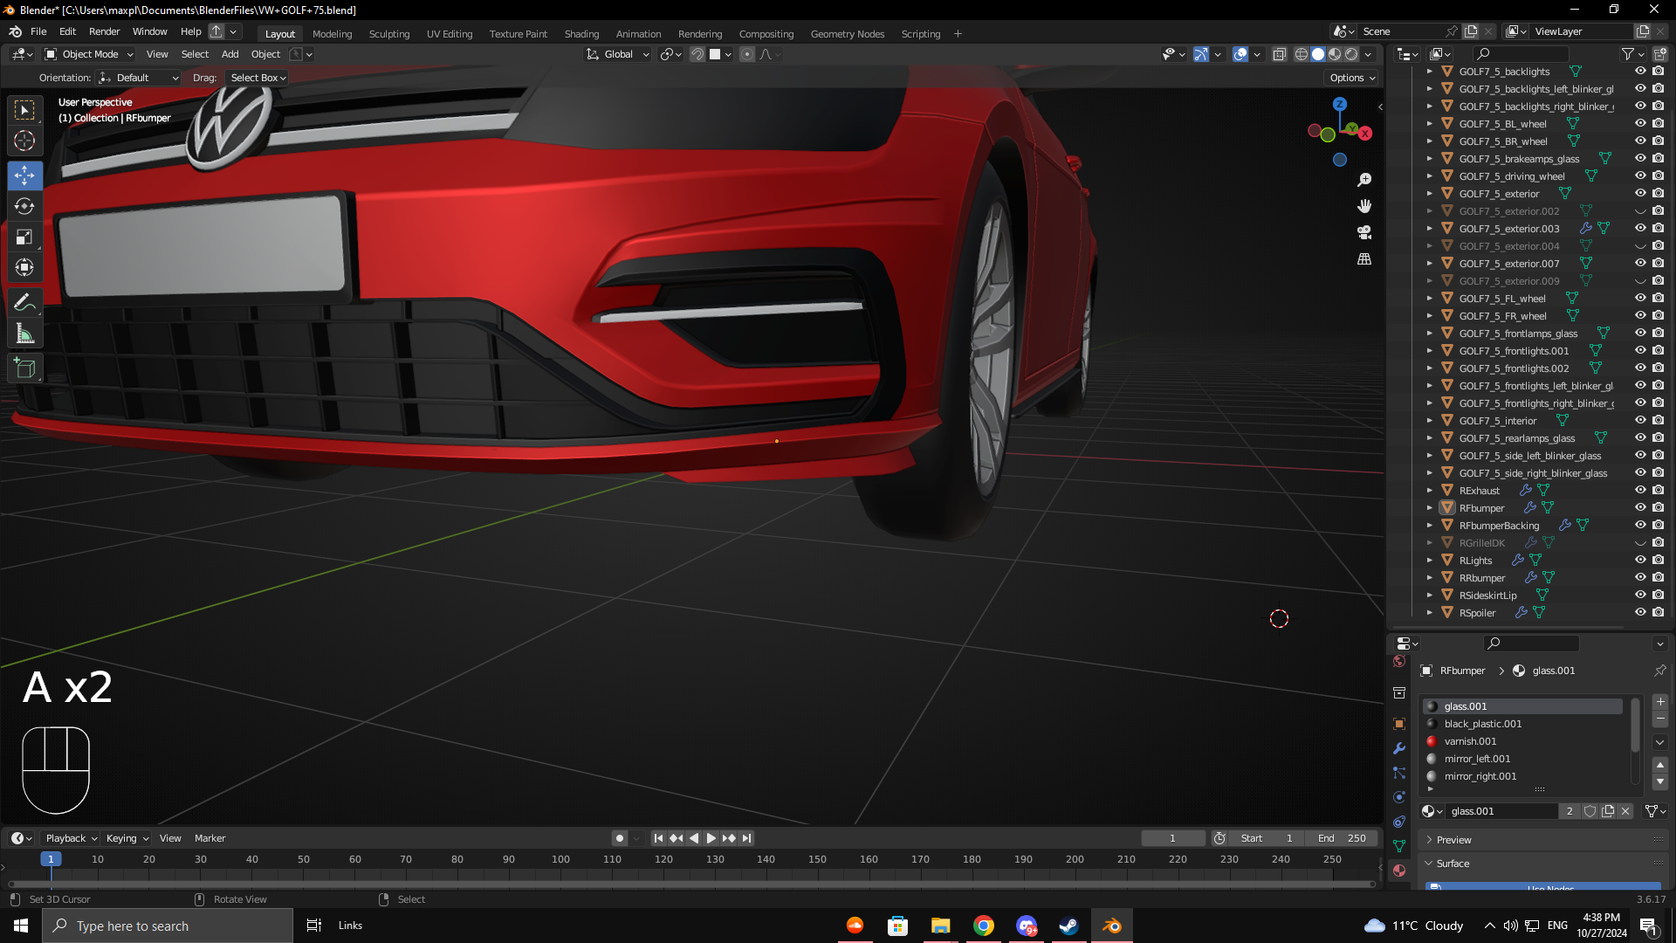Open the Render menu
The width and height of the screenshot is (1676, 943).
(104, 31)
